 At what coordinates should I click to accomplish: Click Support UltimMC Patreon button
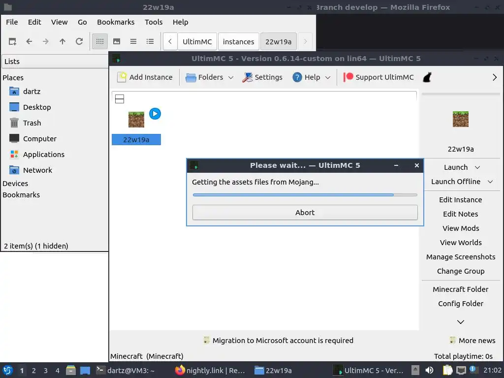378,77
